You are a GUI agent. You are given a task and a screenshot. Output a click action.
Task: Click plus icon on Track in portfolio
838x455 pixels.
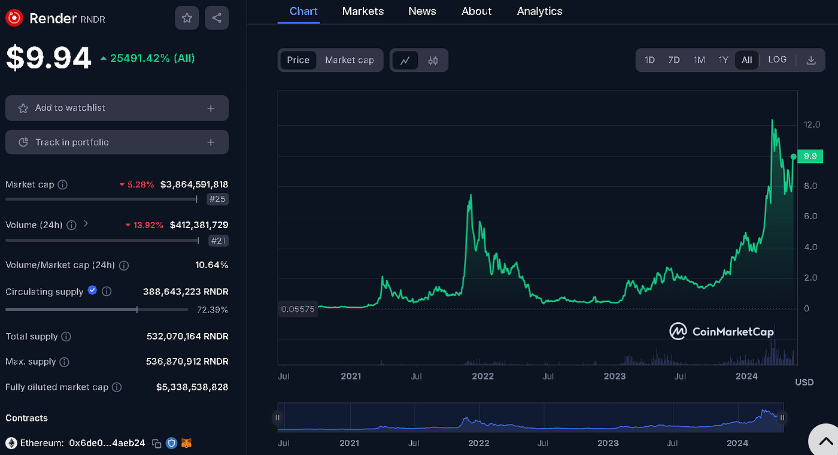click(x=211, y=142)
